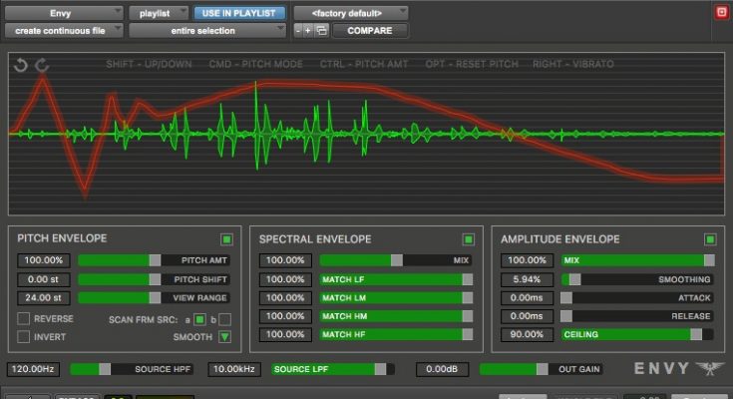Click the COMPARE button
Image resolution: width=733 pixels, height=399 pixels.
[x=369, y=31]
